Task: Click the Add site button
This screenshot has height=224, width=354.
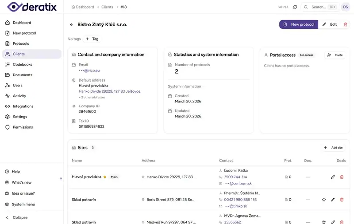Action: (334, 148)
